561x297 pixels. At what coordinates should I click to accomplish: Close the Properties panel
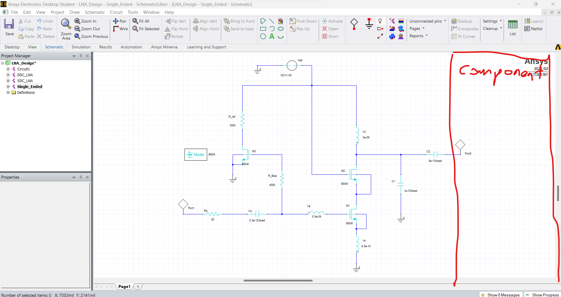(87, 177)
